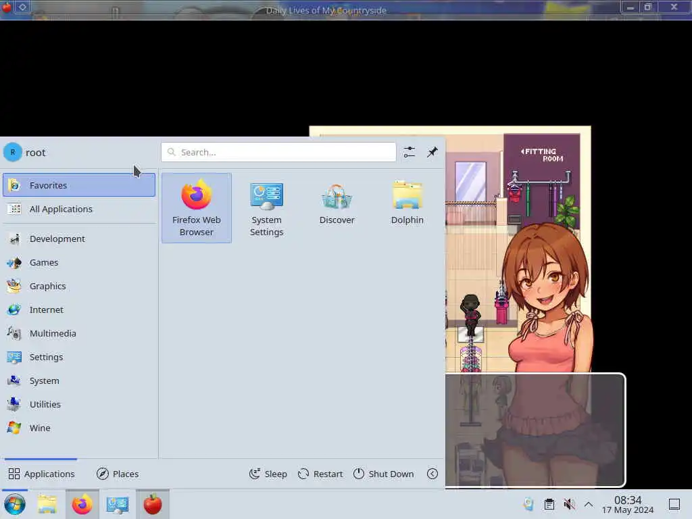This screenshot has width=692, height=519.
Task: Click the game dialogue box
Action: pos(535,430)
